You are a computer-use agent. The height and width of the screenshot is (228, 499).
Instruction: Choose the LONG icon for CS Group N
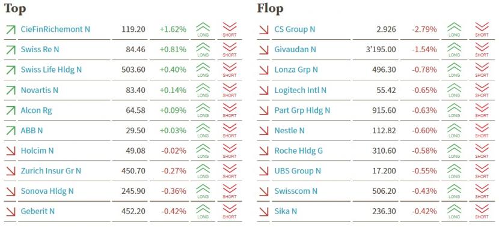[x=454, y=29]
